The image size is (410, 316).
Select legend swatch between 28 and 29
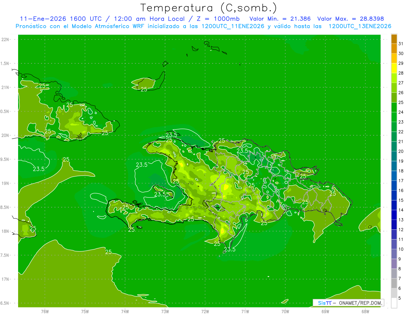(394, 68)
